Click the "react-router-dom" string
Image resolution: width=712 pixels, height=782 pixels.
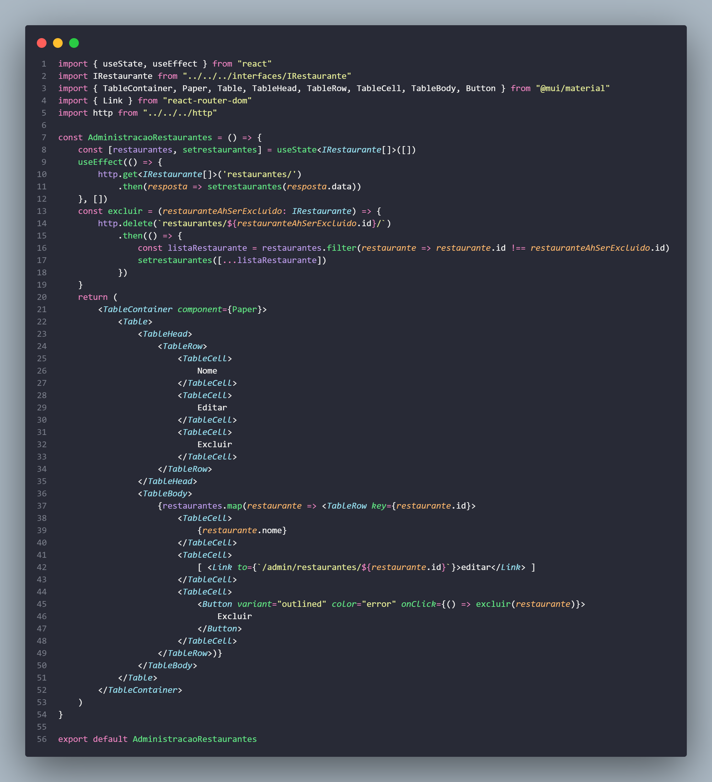point(207,100)
